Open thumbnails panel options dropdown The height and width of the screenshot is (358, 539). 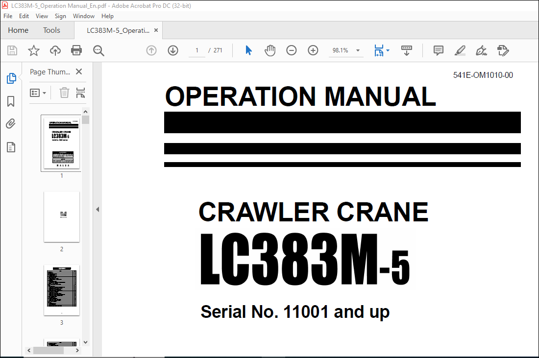click(x=38, y=93)
